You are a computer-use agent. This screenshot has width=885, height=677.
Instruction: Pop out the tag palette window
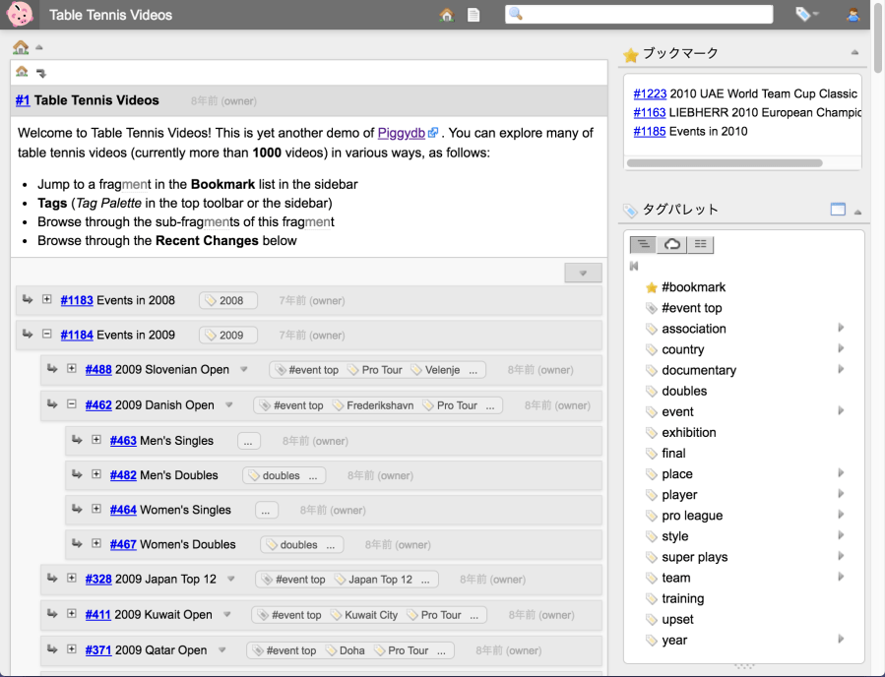point(838,210)
